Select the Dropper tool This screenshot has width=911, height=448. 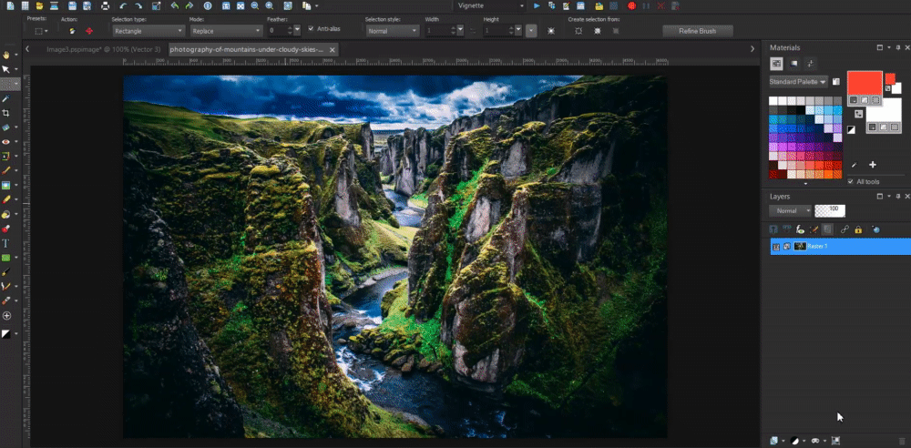(6, 98)
